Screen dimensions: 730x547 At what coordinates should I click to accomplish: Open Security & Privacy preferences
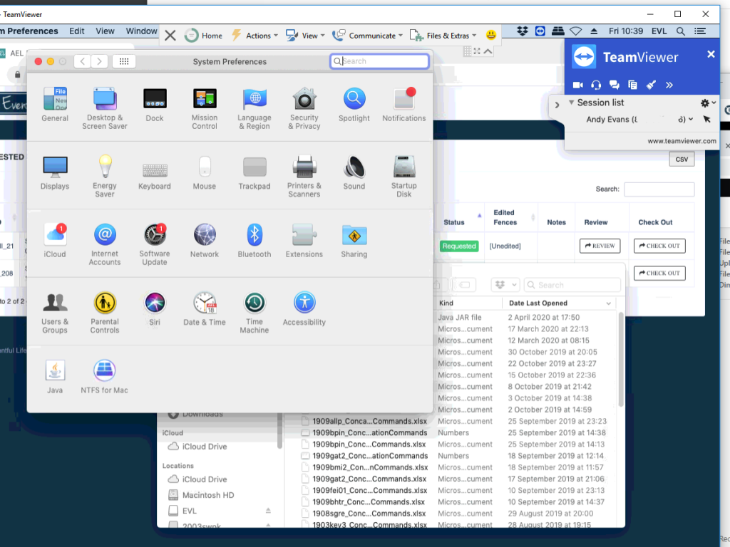[x=304, y=108]
